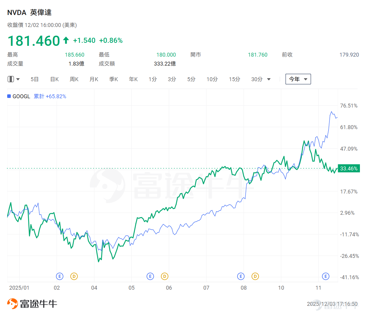Click the 最高 value 185.660
The width and height of the screenshot is (365, 316).
(74, 55)
